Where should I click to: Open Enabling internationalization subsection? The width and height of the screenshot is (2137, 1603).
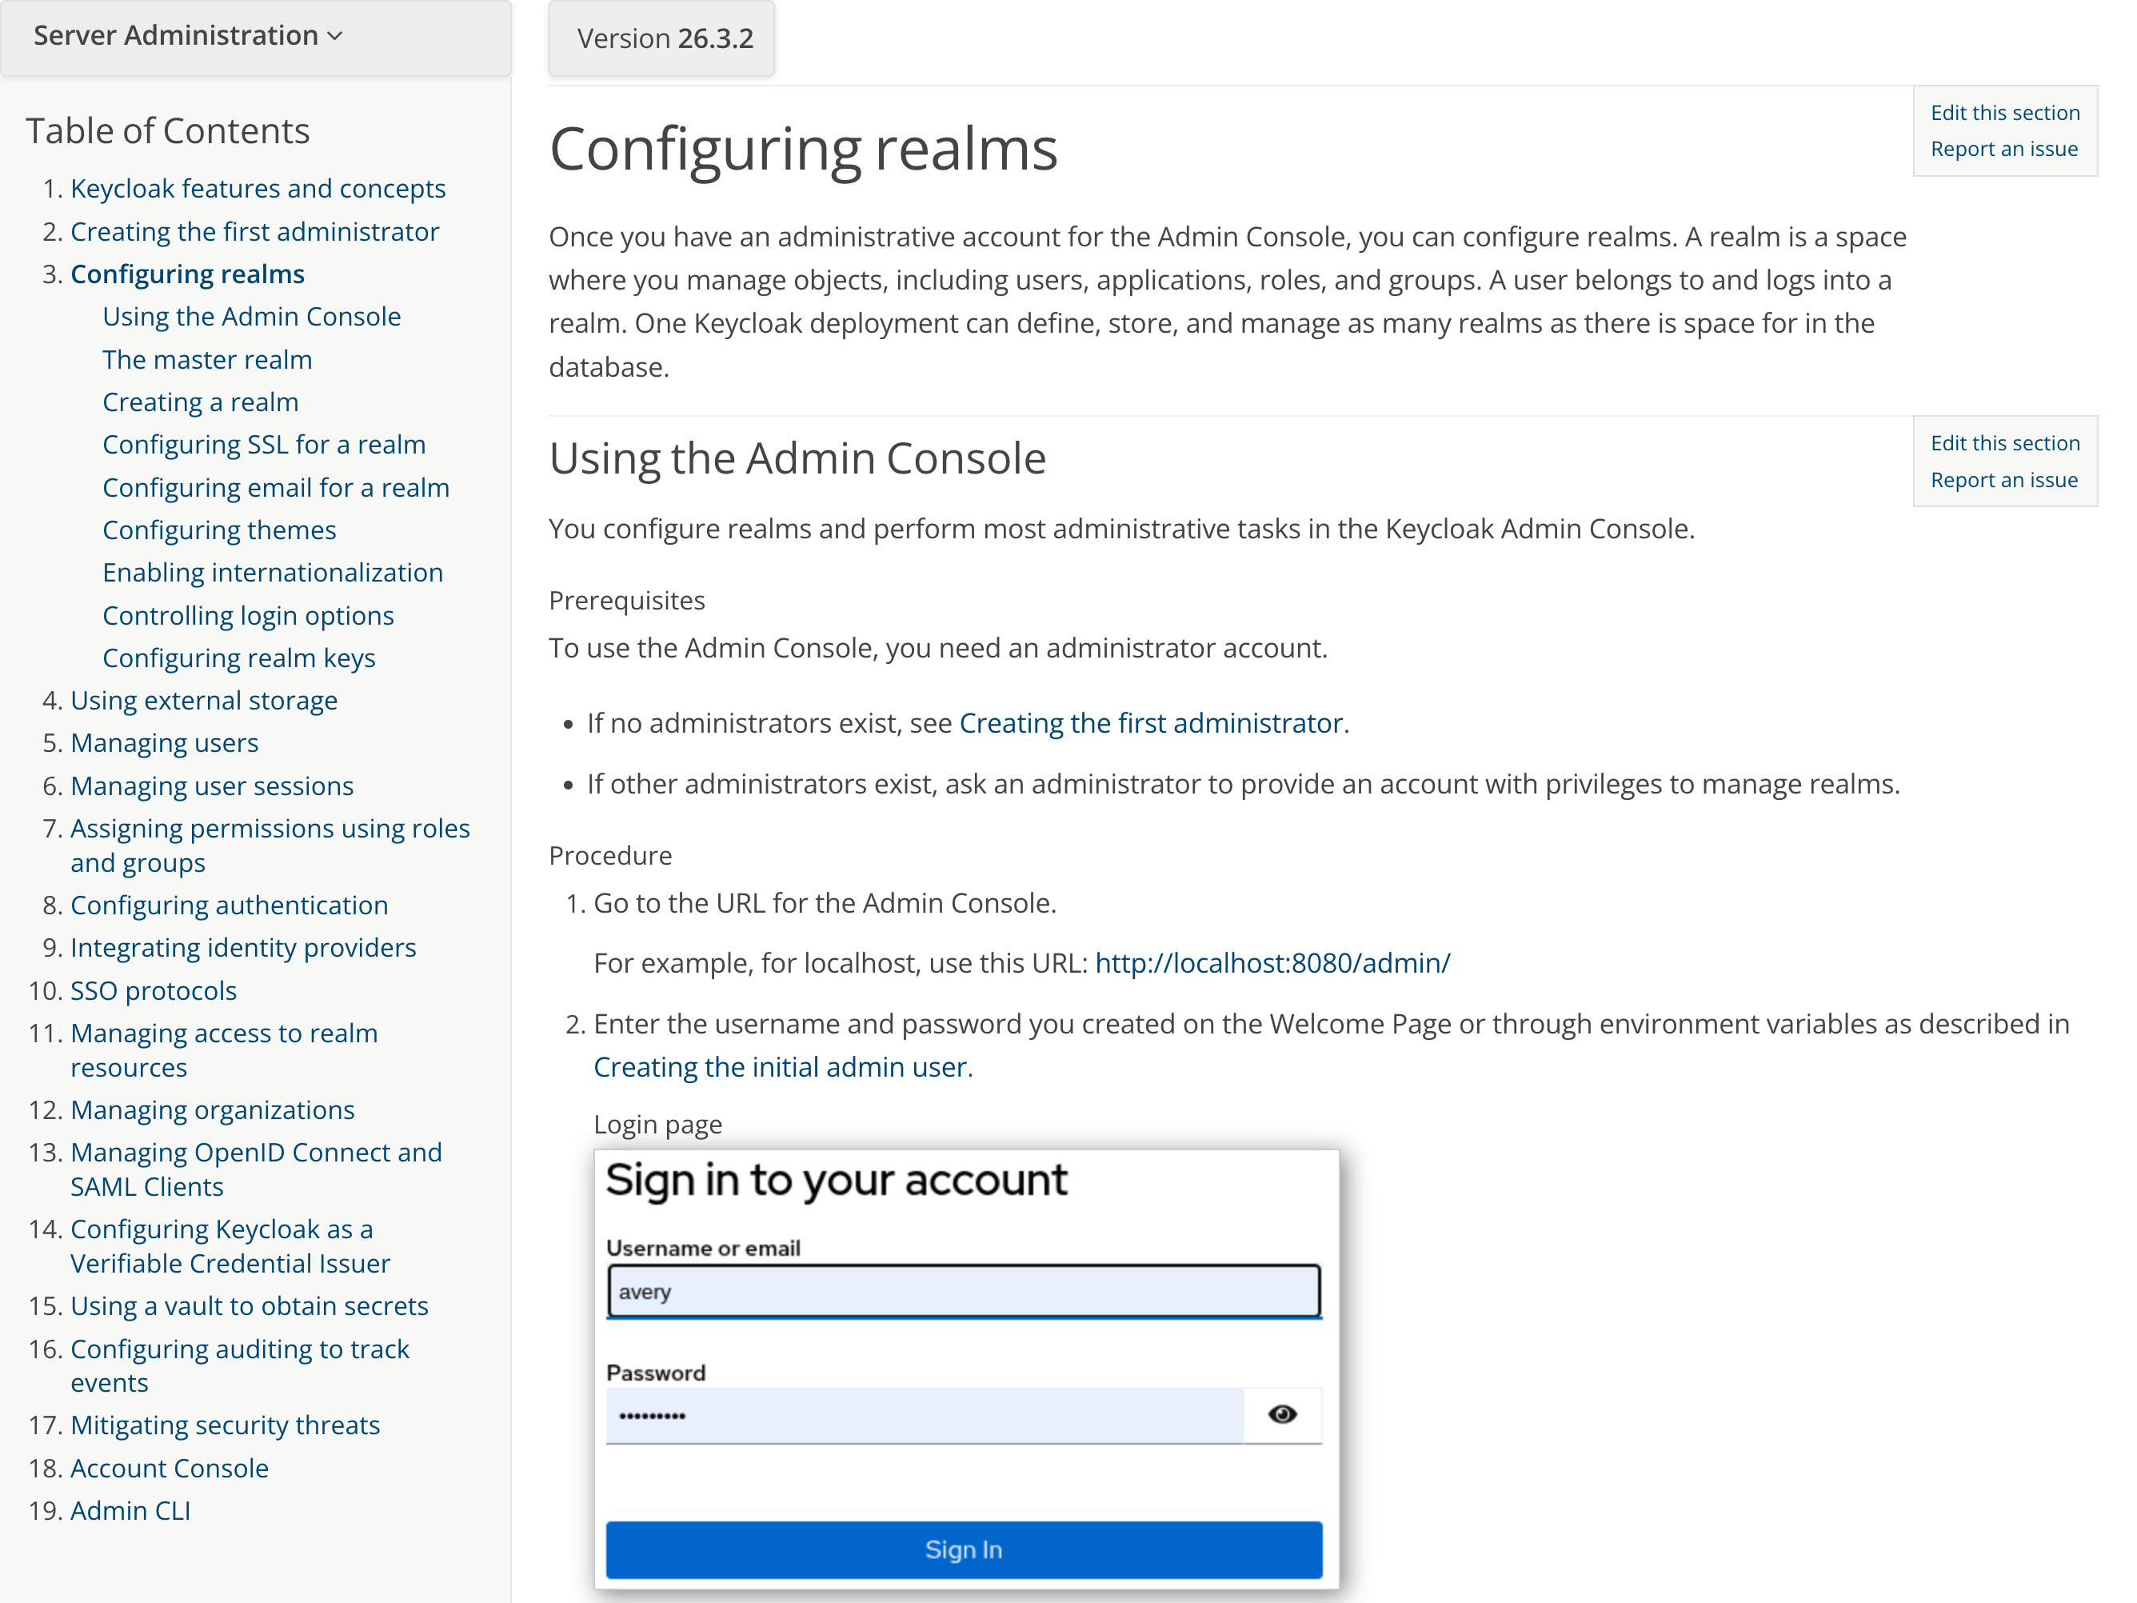[x=273, y=573]
